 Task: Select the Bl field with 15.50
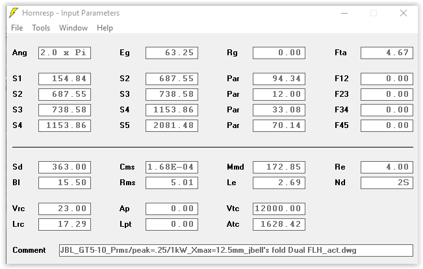click(64, 183)
